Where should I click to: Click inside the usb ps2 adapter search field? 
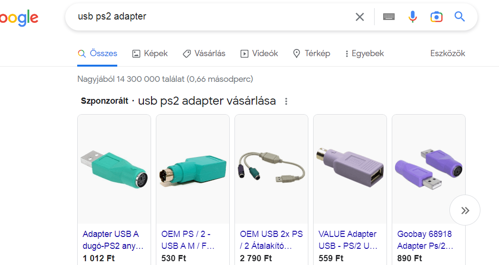click(x=213, y=17)
